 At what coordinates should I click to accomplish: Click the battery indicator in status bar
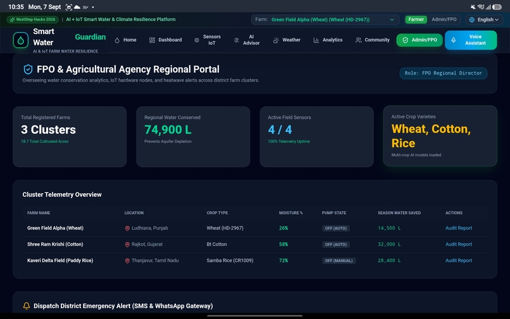point(497,7)
